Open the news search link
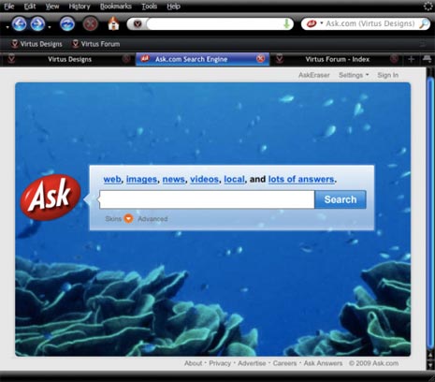This screenshot has width=435, height=382. tap(174, 179)
